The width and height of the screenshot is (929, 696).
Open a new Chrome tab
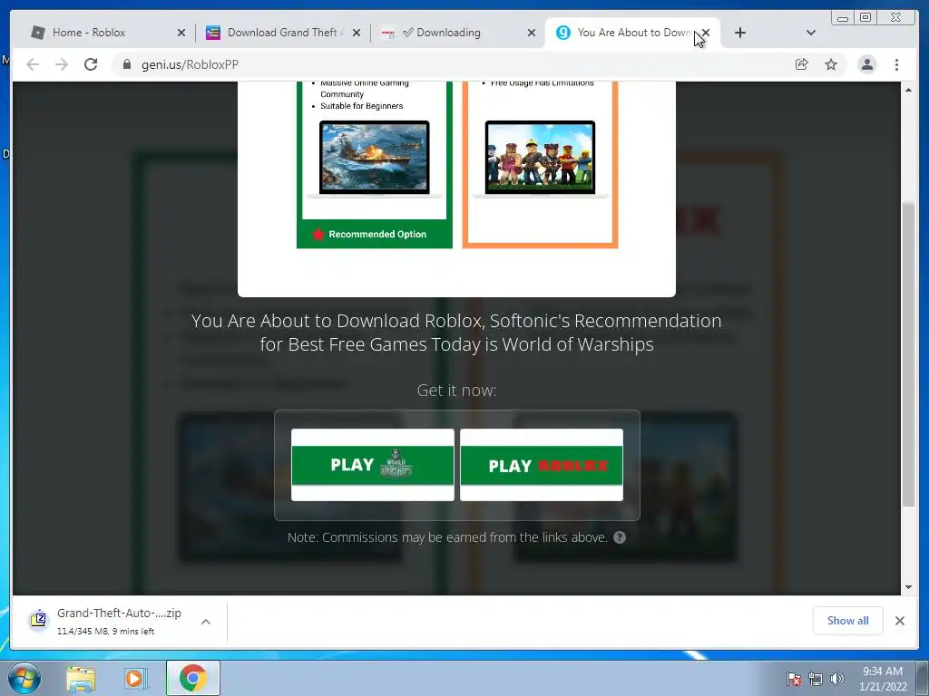pos(740,33)
